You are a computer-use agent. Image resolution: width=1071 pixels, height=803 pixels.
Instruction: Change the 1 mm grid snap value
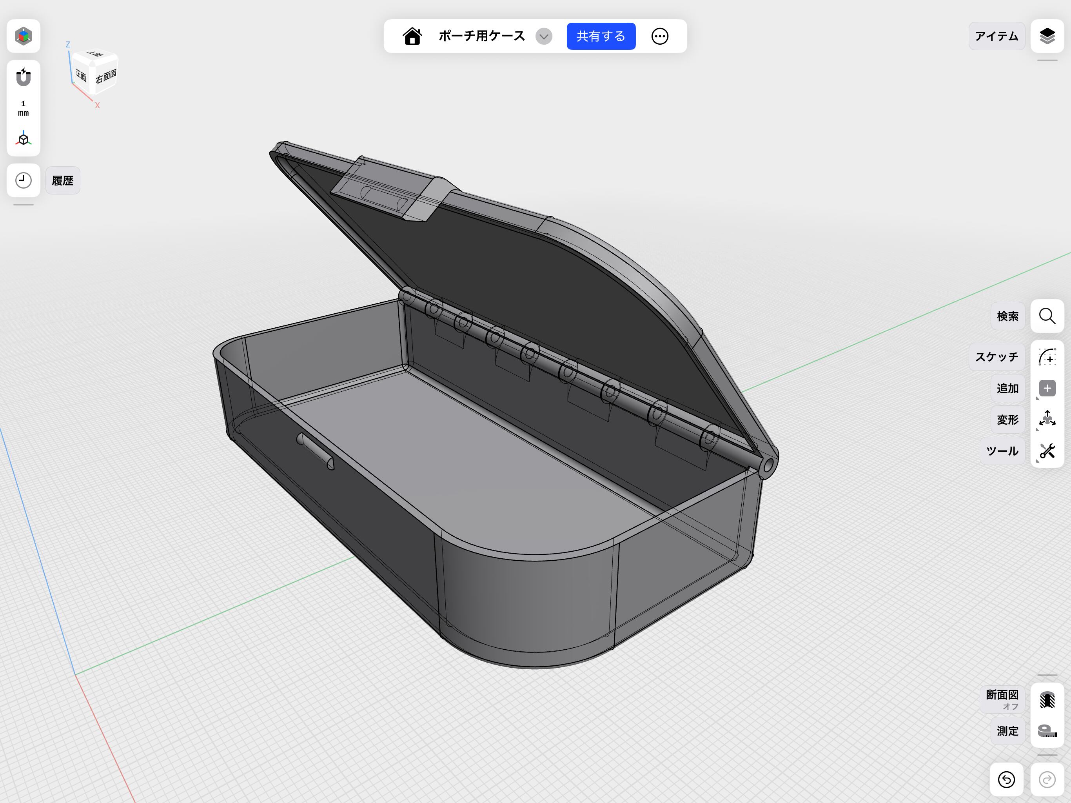pos(23,109)
